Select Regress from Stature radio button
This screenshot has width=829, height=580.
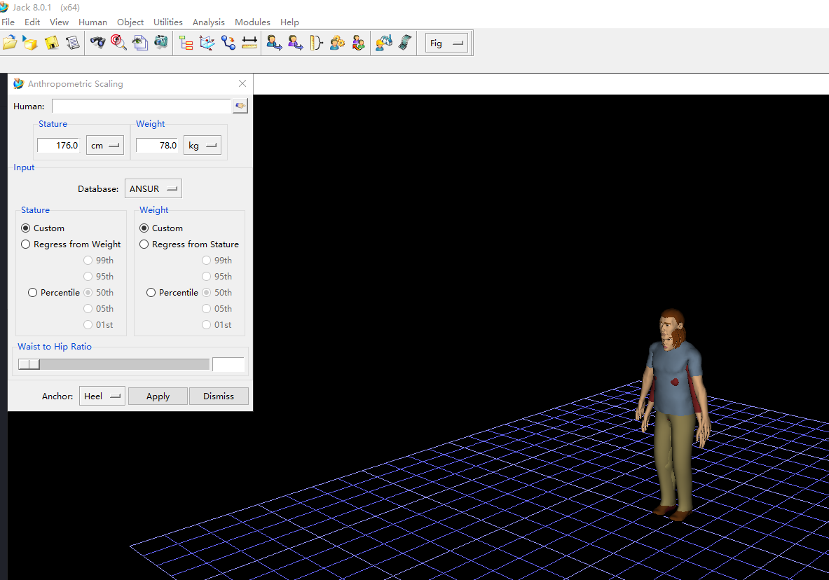point(144,244)
